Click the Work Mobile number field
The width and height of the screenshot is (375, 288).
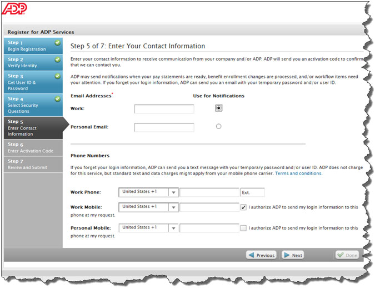[x=209, y=207]
